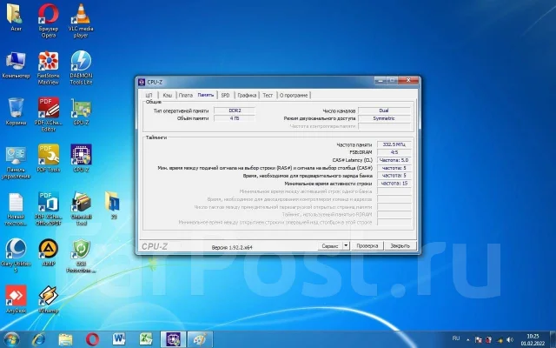This screenshot has height=348, width=556.
Task: Click Show desktop button at taskbar end
Action: (x=553, y=339)
